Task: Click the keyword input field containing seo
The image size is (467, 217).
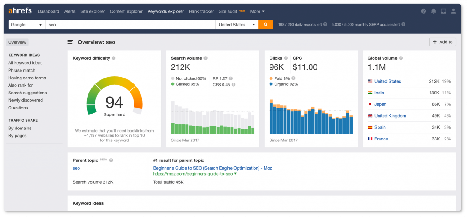Action: point(130,25)
